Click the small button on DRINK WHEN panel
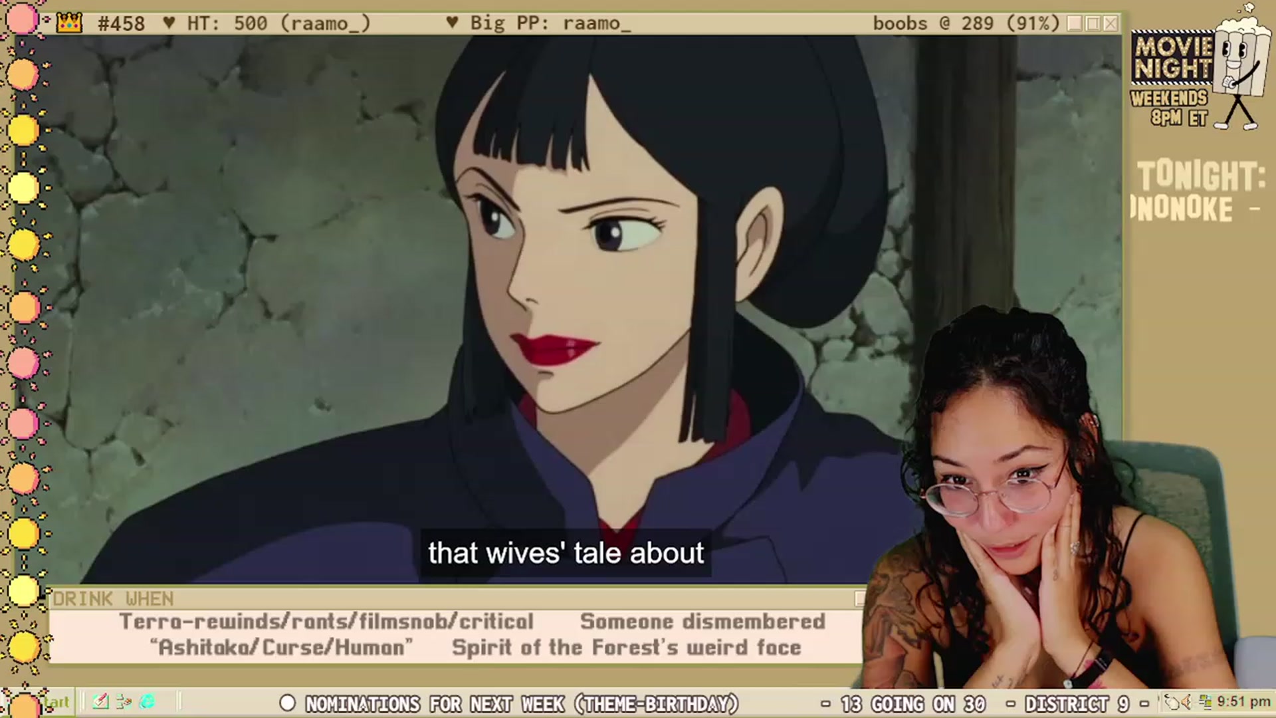The height and width of the screenshot is (718, 1276). coord(859,599)
